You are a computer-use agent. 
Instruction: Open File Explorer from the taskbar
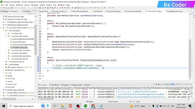(x=62, y=106)
